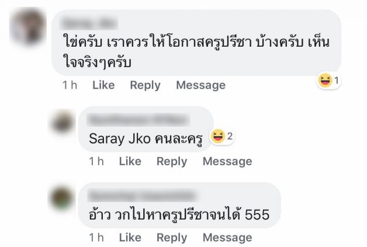The height and width of the screenshot is (247, 367).
Task: Reply to the comment ending with 555
Action: pos(172,238)
